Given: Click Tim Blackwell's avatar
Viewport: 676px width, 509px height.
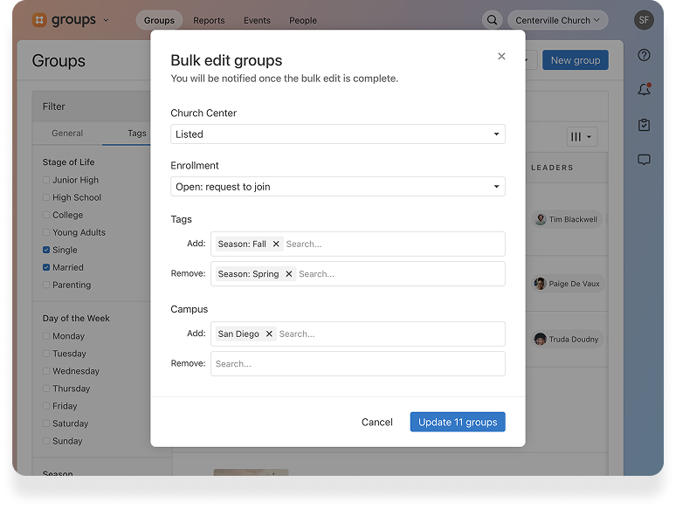Looking at the screenshot, I should [x=541, y=219].
